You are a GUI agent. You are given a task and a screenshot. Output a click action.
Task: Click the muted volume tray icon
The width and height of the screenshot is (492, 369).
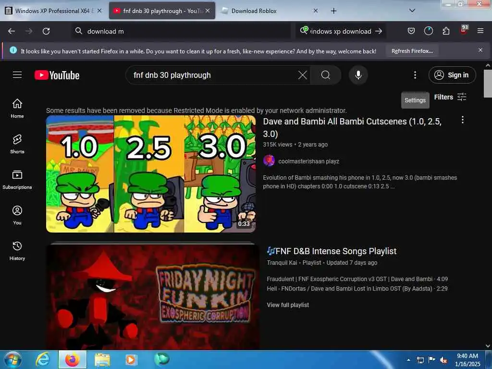[443, 360]
